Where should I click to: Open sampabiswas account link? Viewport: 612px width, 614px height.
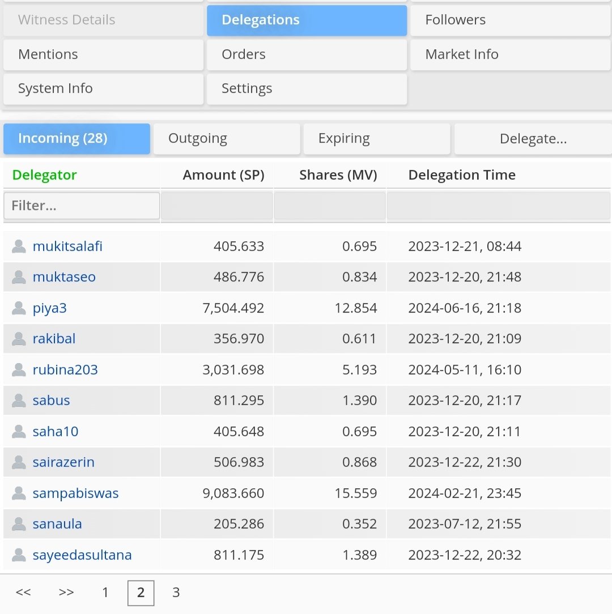click(75, 493)
